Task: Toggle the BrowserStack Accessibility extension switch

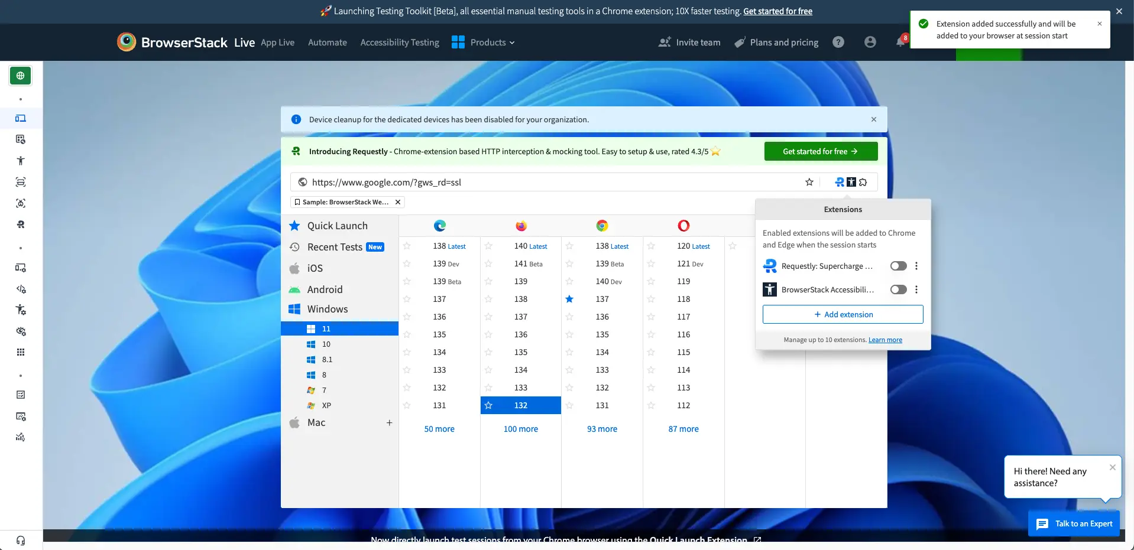Action: pos(899,289)
